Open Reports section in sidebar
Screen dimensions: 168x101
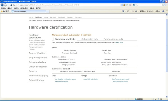[33, 71]
